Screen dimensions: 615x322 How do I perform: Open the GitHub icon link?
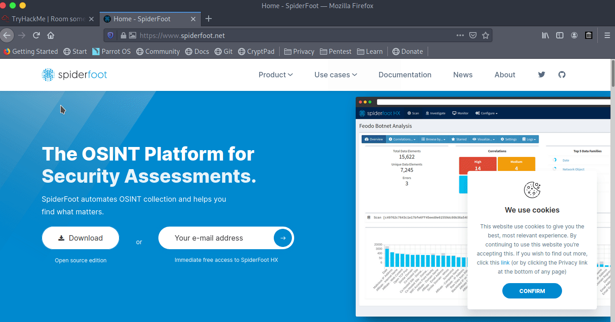click(x=562, y=75)
